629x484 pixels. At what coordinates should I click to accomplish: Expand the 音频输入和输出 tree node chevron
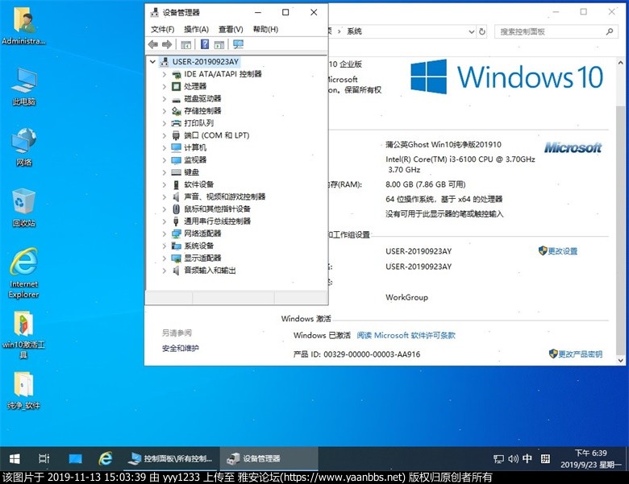[164, 271]
